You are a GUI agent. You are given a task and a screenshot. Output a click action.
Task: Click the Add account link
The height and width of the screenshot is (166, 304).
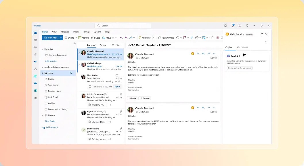(x=50, y=127)
